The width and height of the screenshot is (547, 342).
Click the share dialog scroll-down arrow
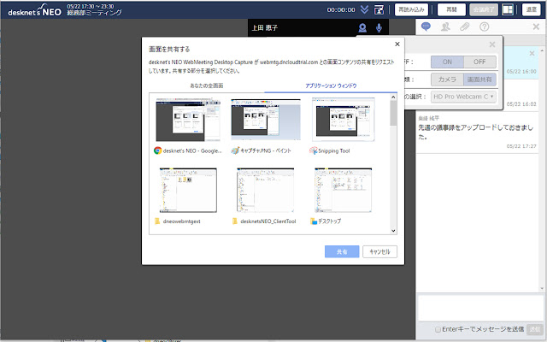click(393, 231)
